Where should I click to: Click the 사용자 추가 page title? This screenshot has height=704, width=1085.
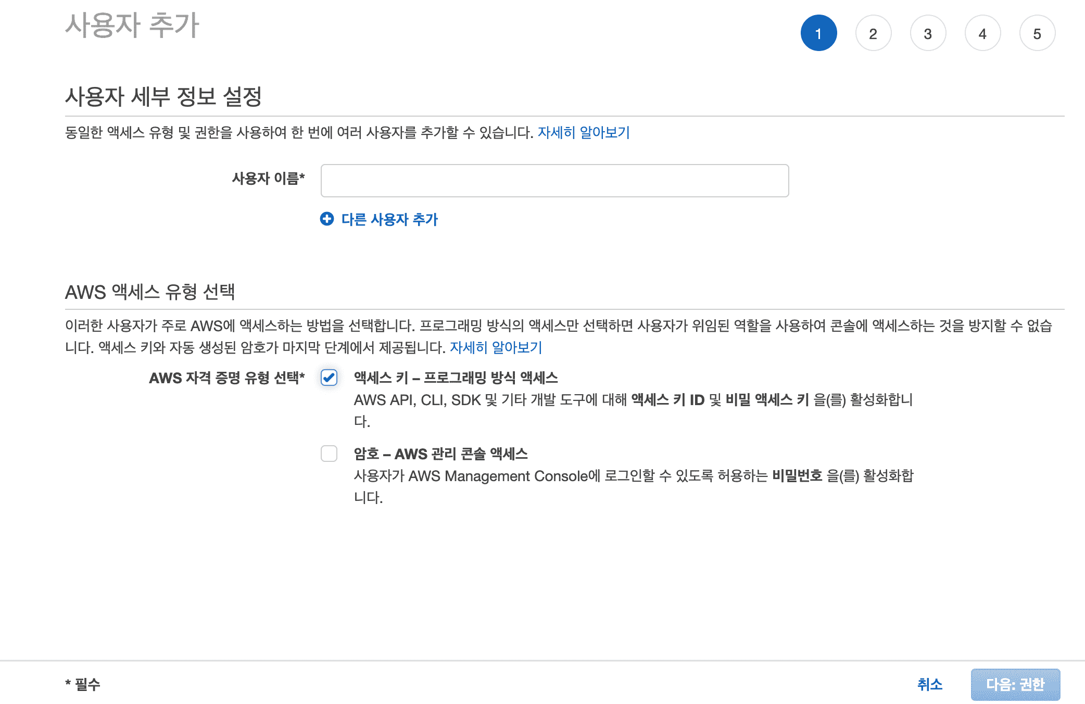[132, 25]
